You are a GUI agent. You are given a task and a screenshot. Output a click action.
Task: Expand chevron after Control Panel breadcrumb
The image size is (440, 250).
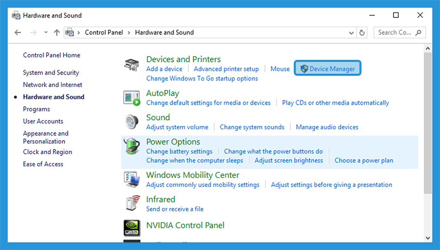pos(129,32)
